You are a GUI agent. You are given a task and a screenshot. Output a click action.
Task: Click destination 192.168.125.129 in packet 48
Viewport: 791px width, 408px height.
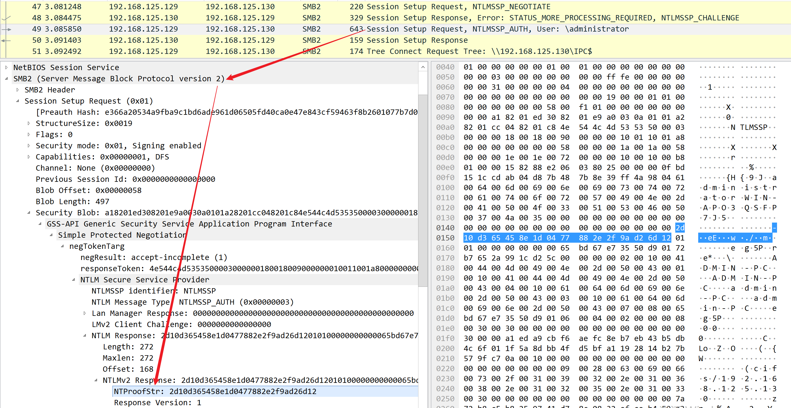240,18
